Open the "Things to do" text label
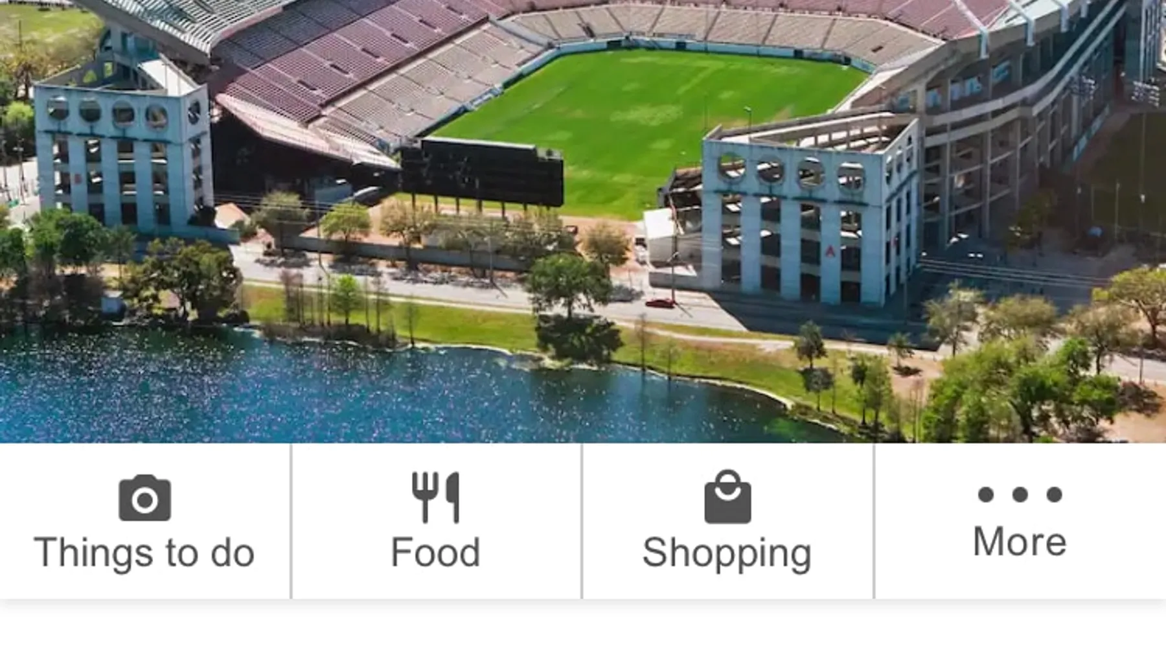This screenshot has height=648, width=1166. pyautogui.click(x=144, y=553)
